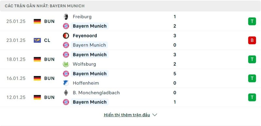Open the Wolfsburg team name
The image size is (261, 126).
(x=84, y=64)
